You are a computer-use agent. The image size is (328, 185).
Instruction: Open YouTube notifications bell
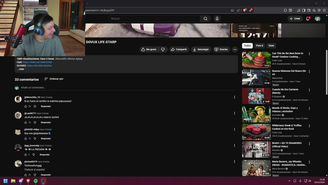coord(308,18)
